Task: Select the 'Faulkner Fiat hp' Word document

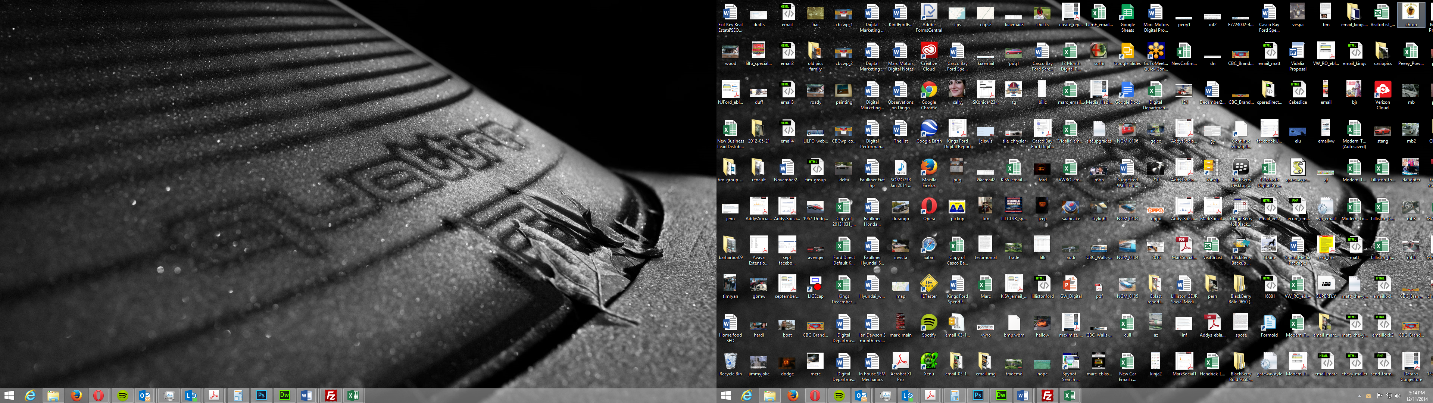Action: tap(872, 173)
